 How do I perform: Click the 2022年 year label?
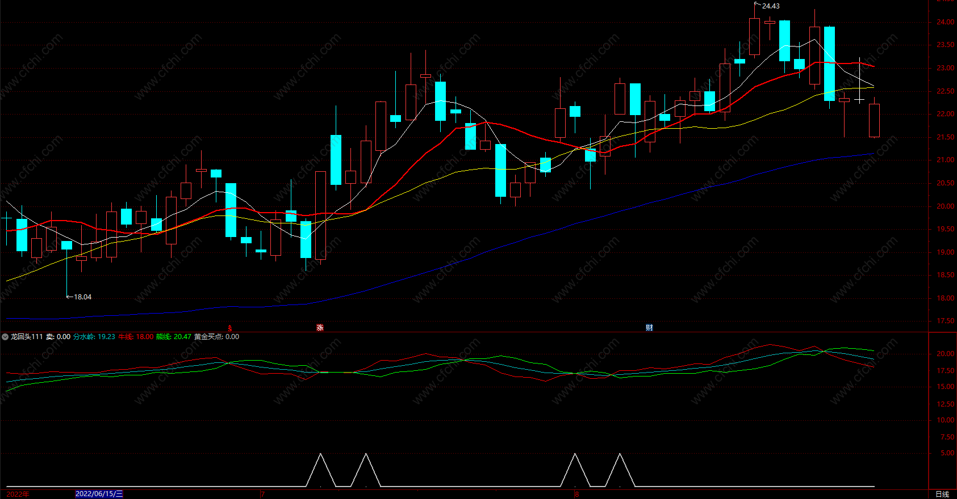pyautogui.click(x=18, y=494)
